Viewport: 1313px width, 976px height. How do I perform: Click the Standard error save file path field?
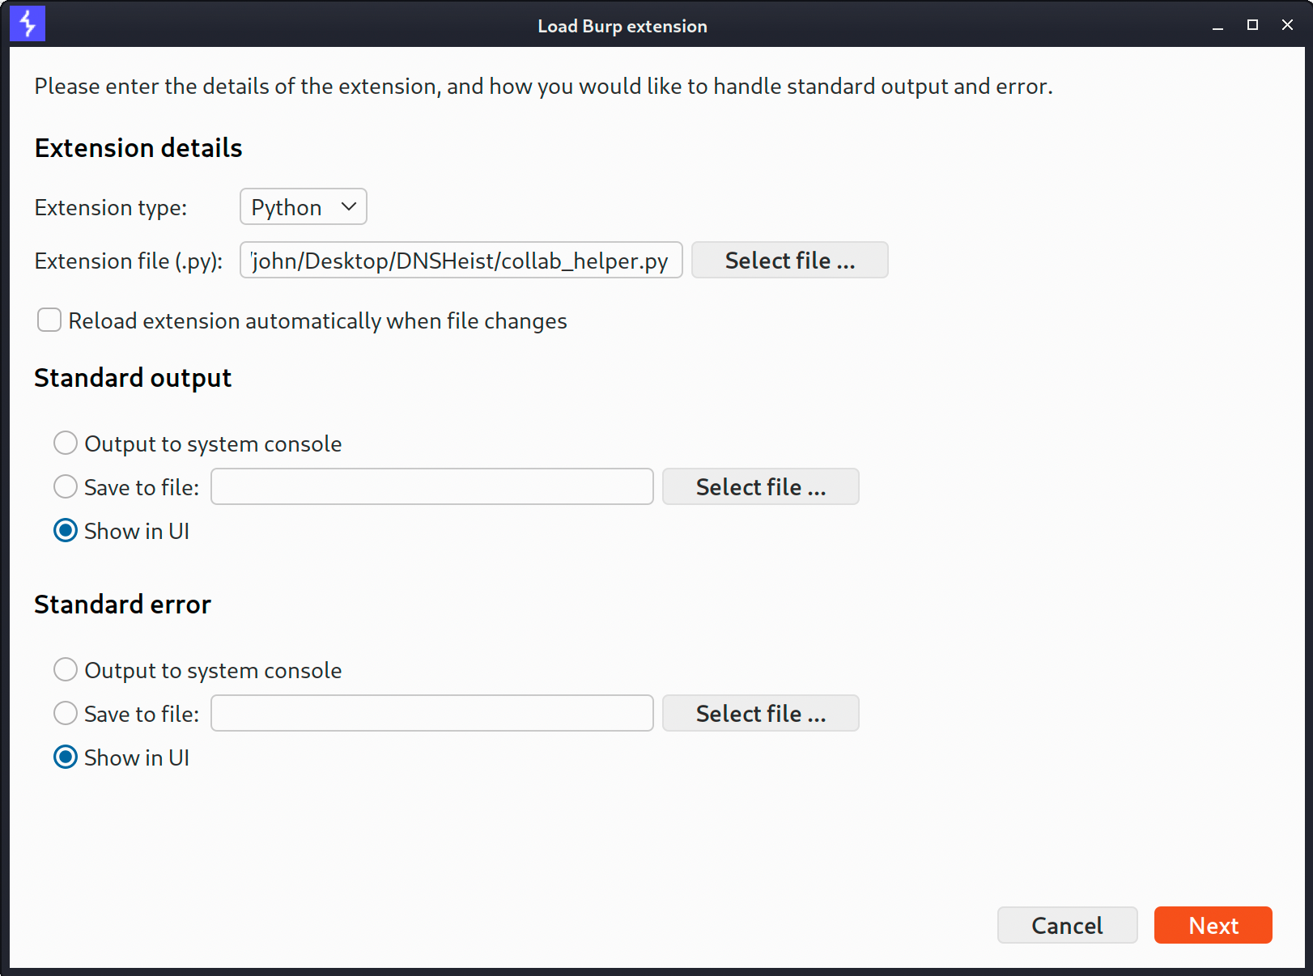pos(432,713)
